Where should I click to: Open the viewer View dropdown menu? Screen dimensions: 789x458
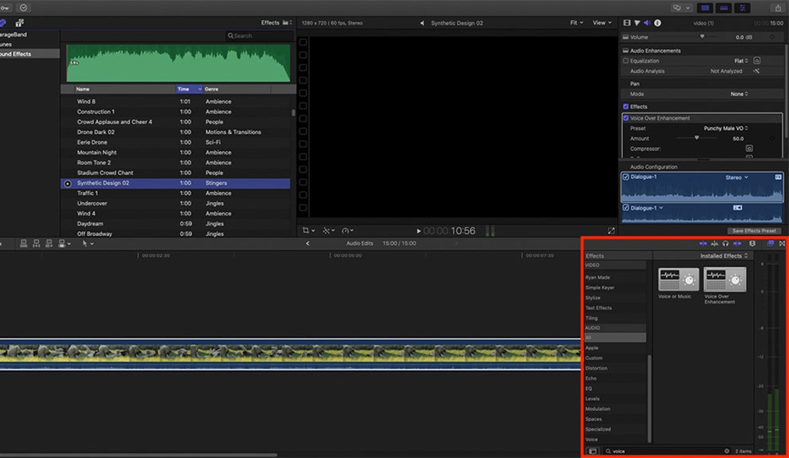click(x=602, y=23)
